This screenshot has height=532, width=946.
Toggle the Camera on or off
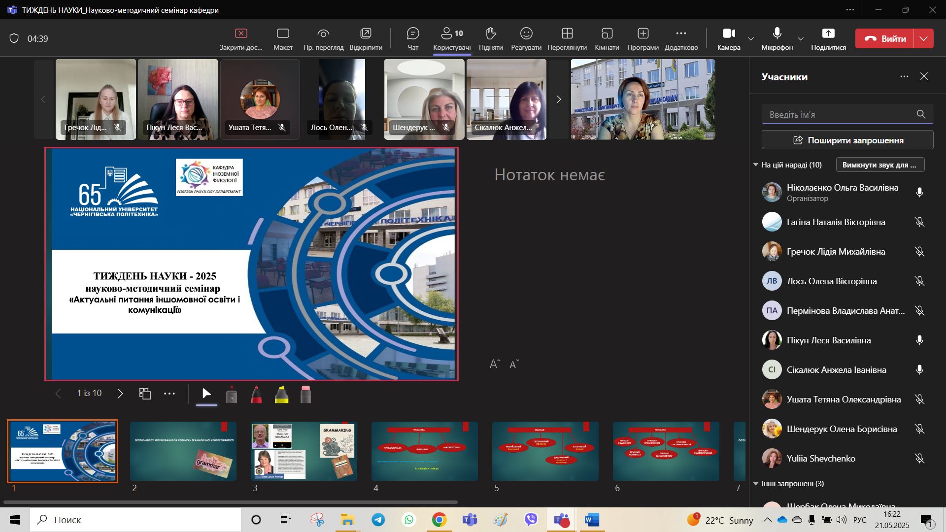(x=728, y=38)
